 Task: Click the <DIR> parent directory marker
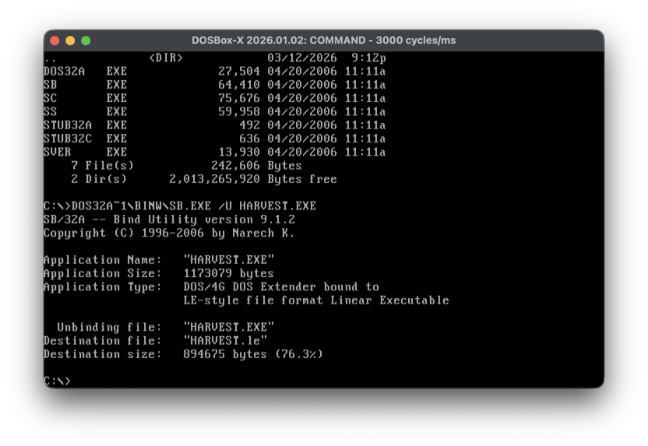(165, 58)
